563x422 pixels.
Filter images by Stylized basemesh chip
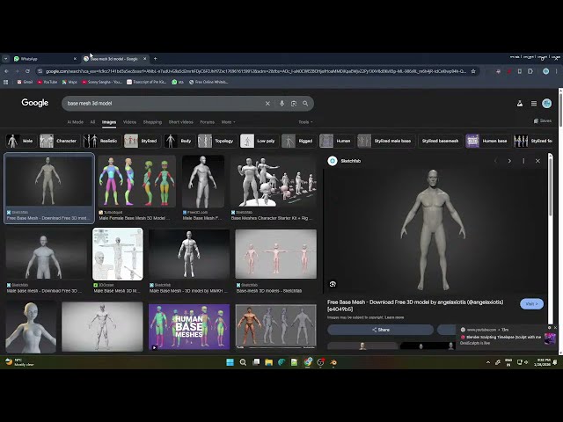[x=440, y=141]
